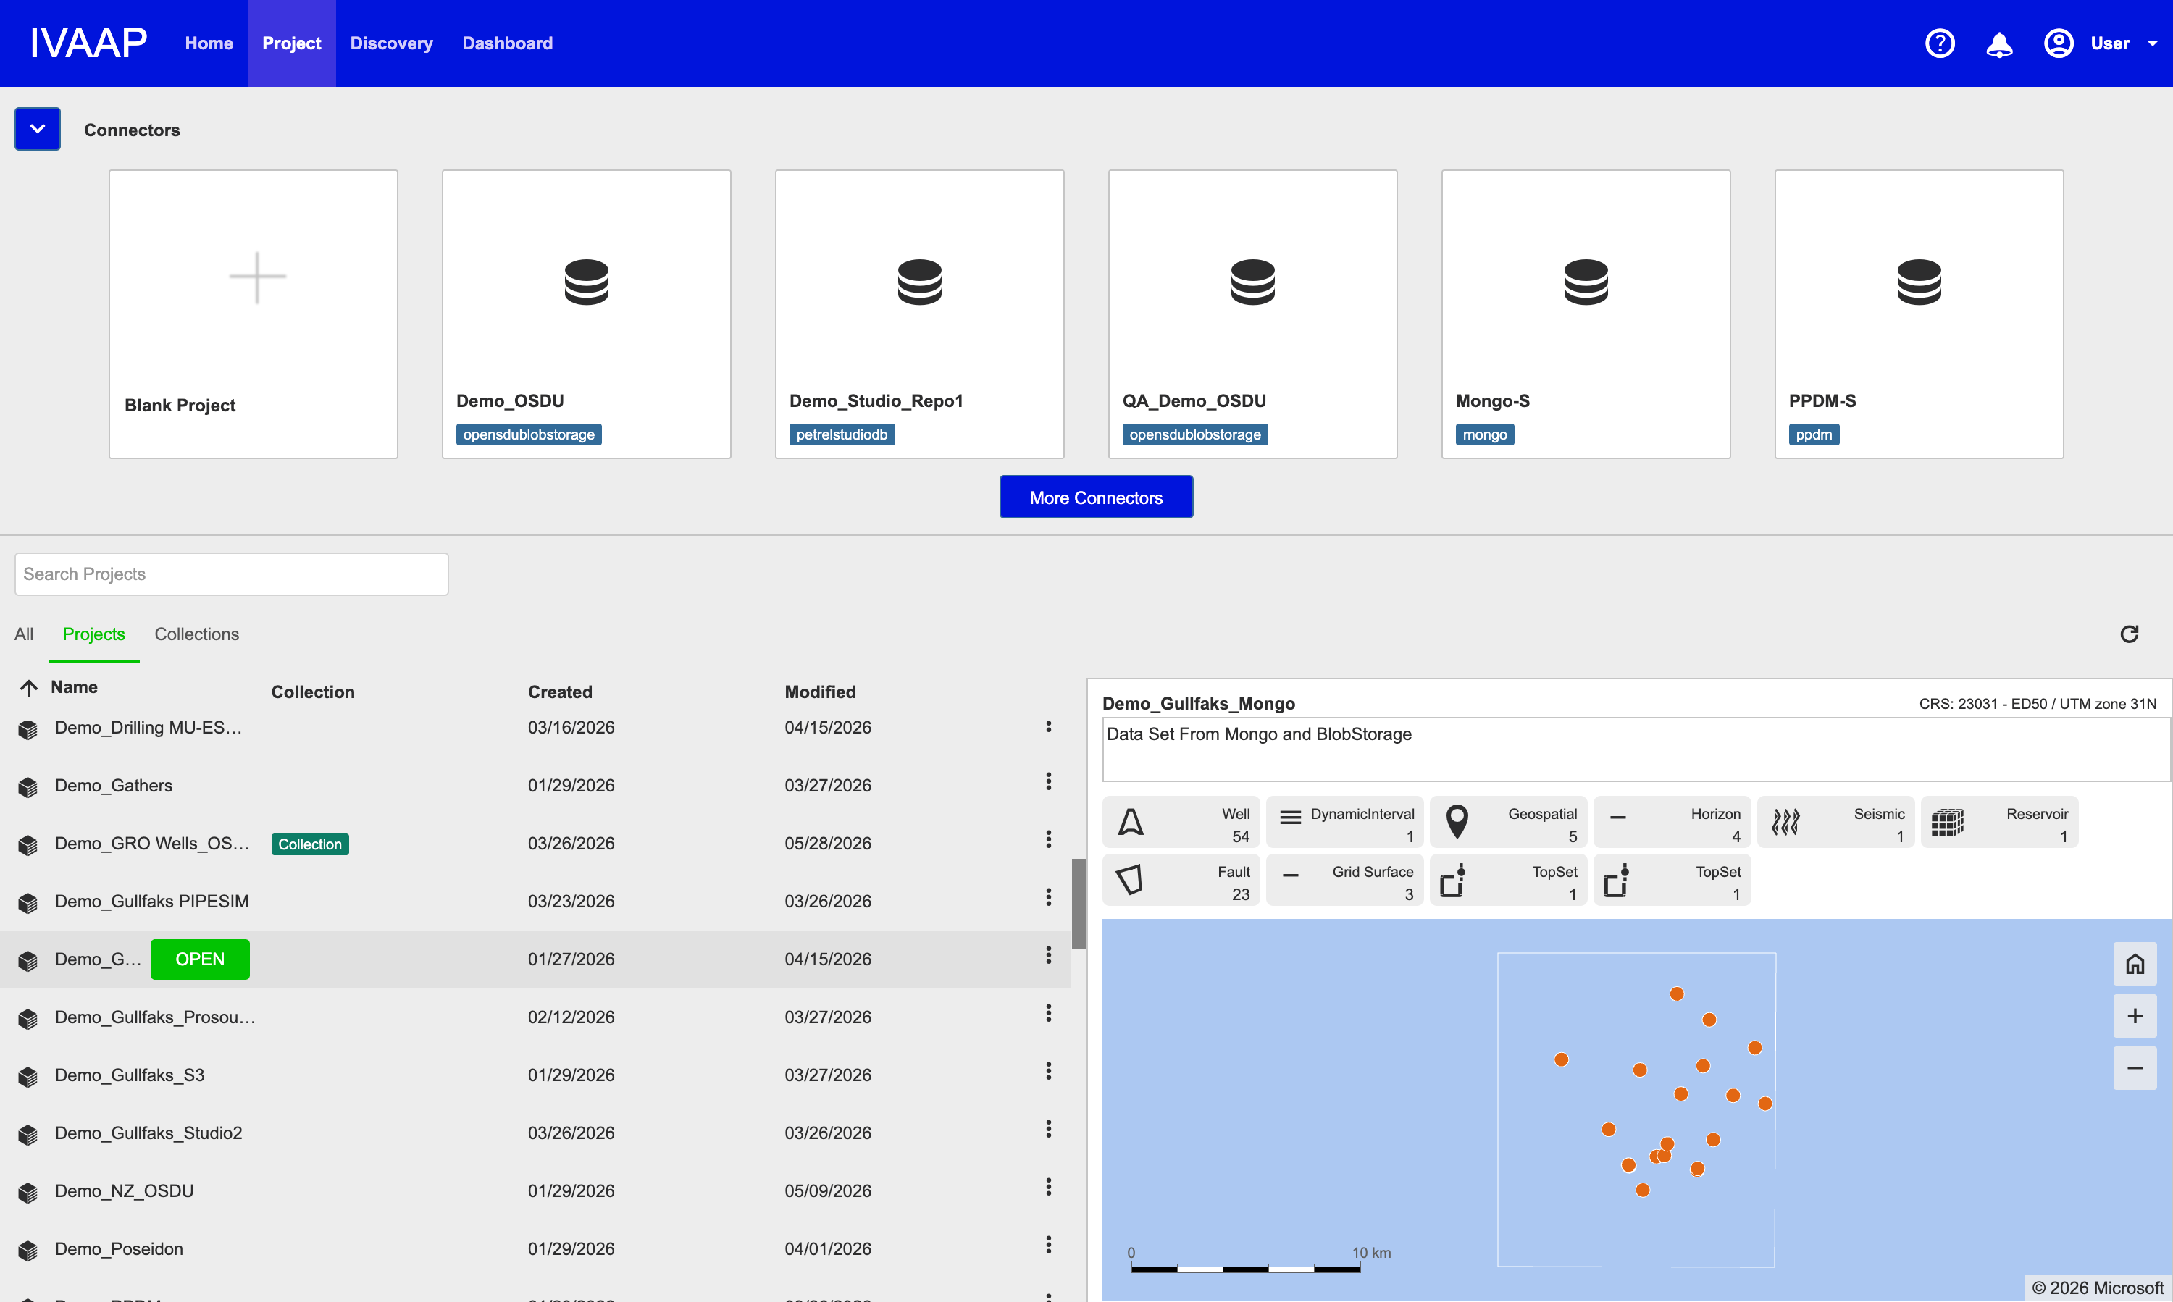
Task: Create a Blank Project card
Action: 254,314
